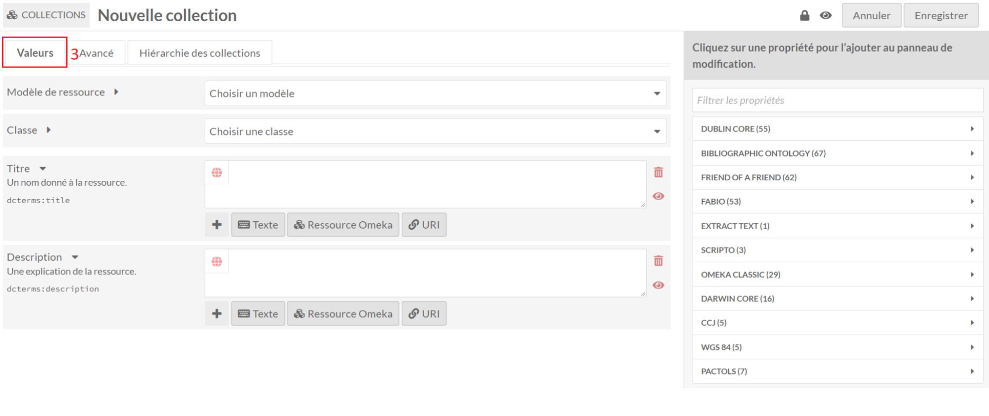Open the Choisir une classe dropdown
Viewport: 989px width, 416px height.
[x=435, y=131]
